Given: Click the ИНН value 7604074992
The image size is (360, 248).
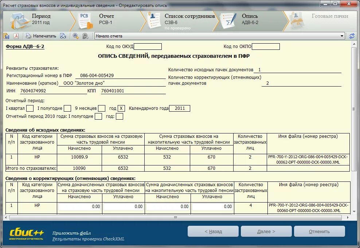Looking at the screenshot, I should coord(33,91).
